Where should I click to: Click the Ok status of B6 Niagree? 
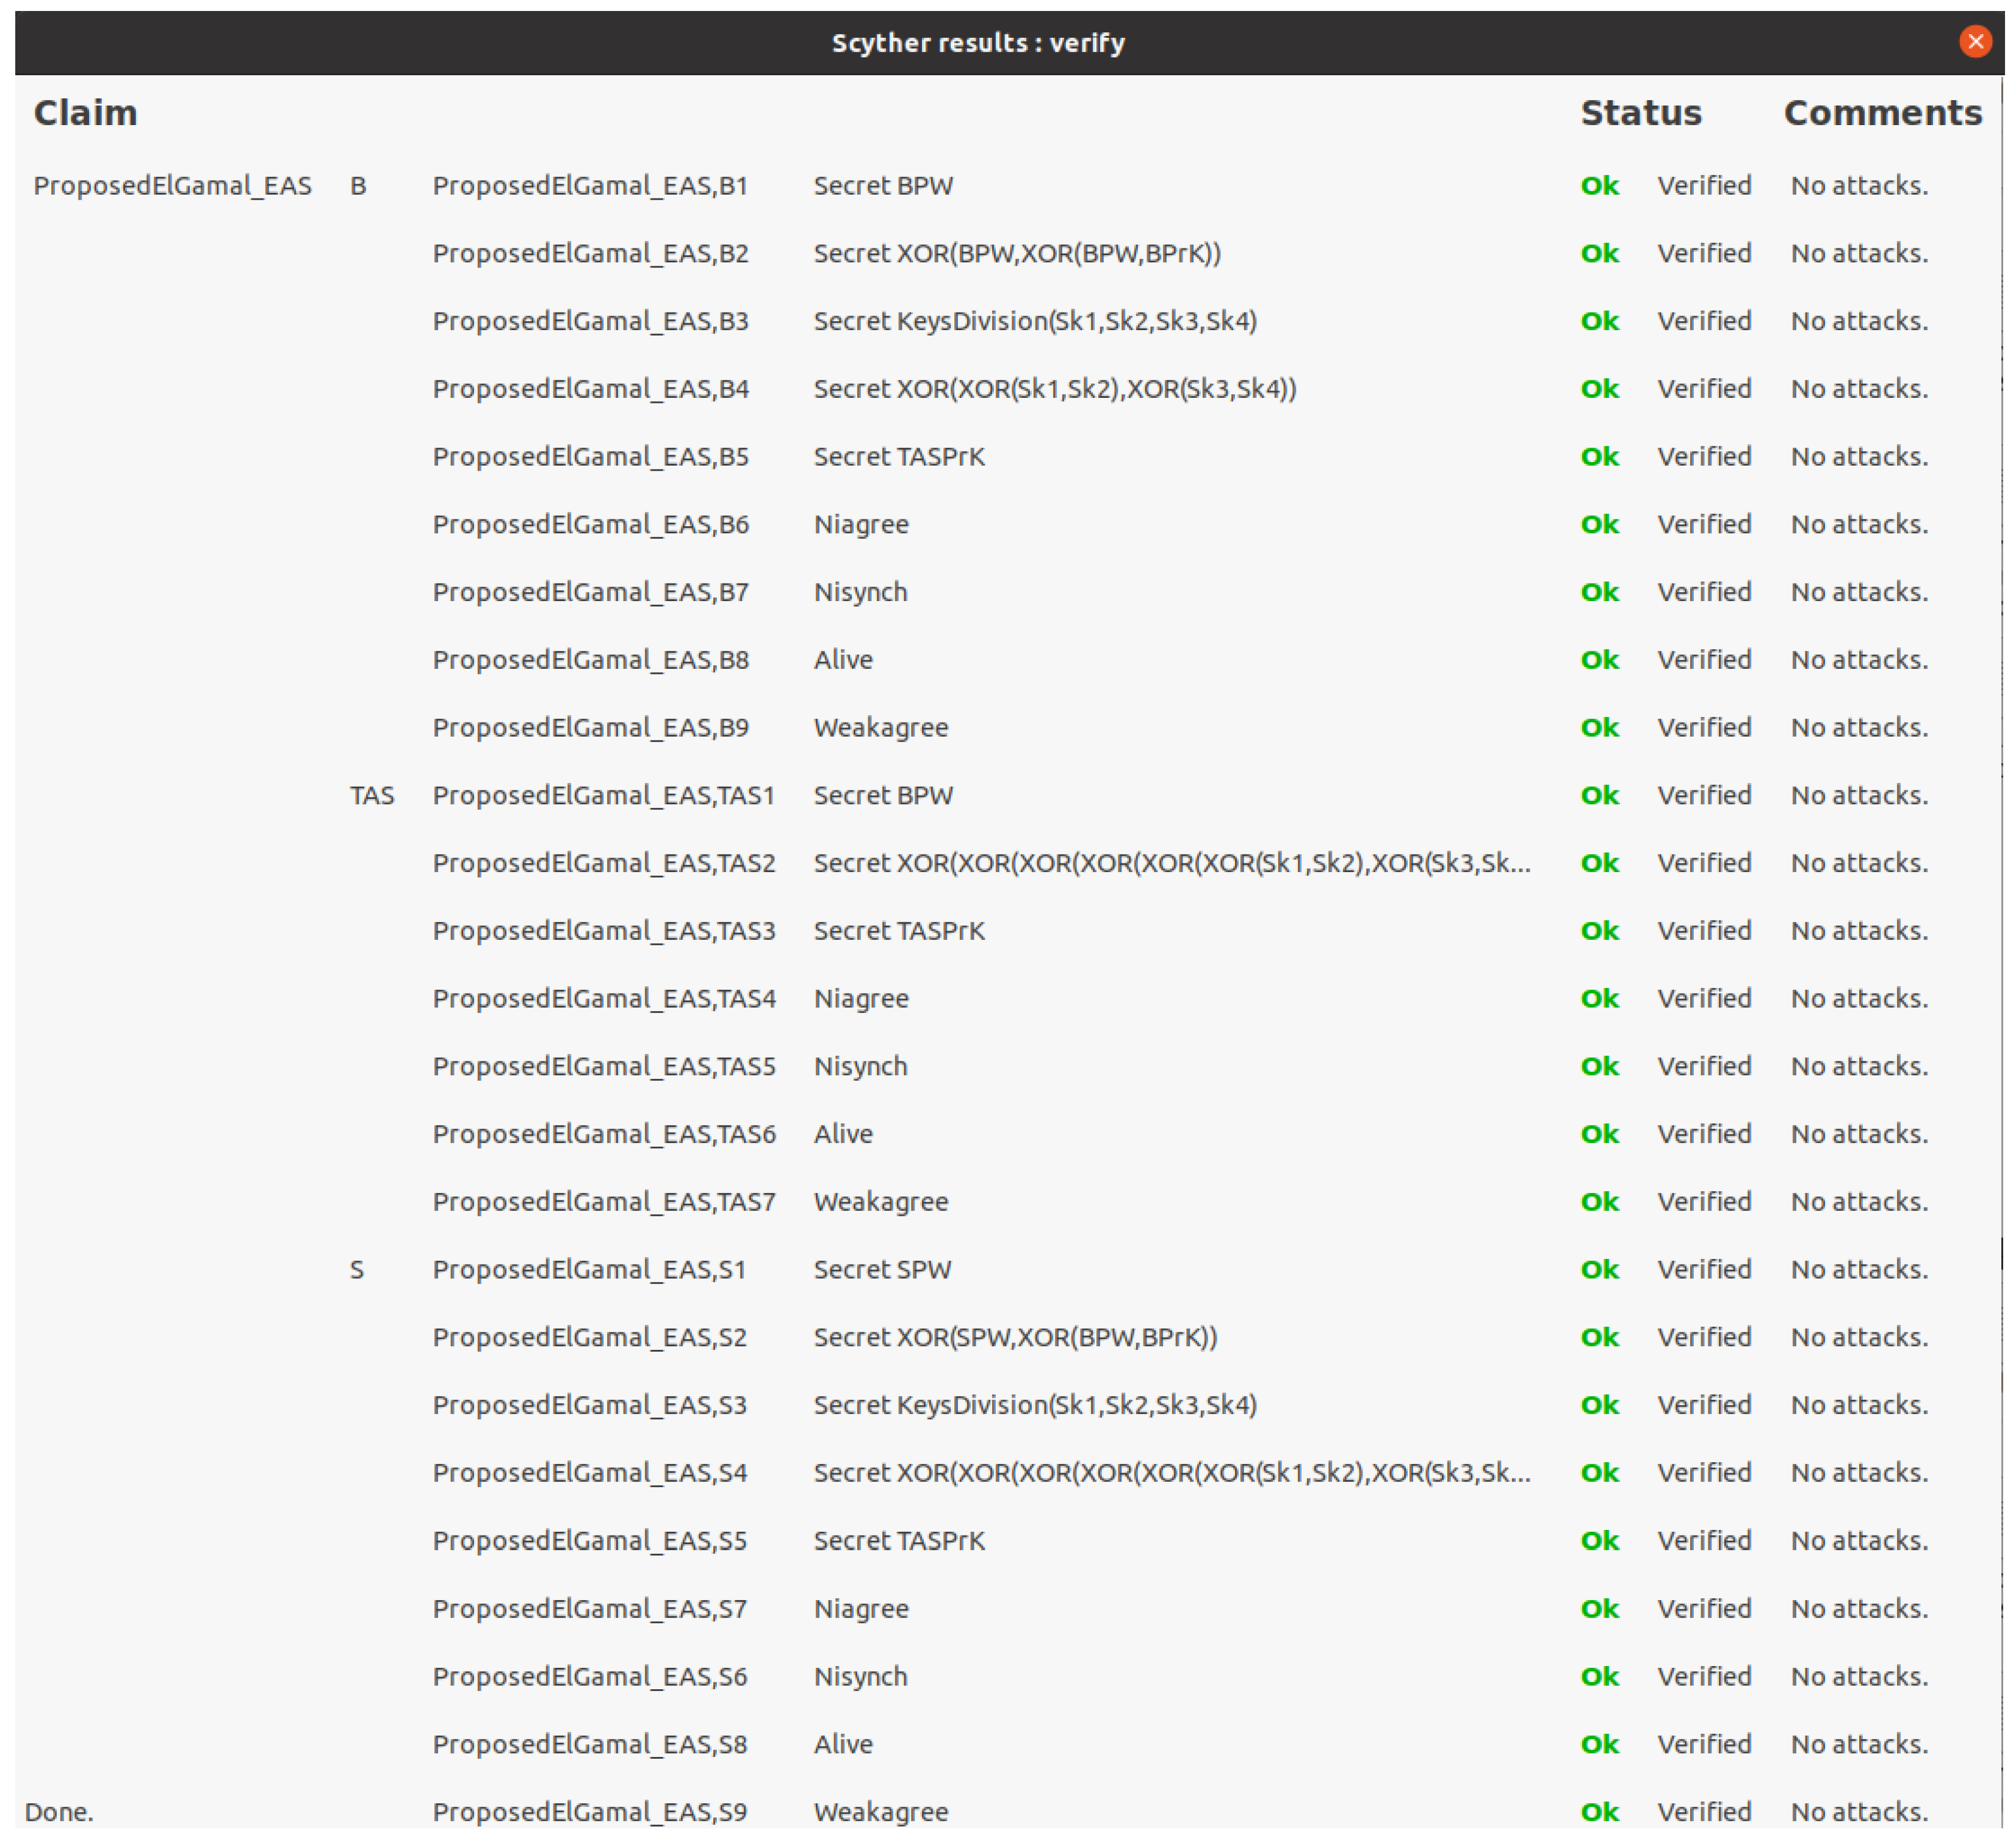pyautogui.click(x=1599, y=524)
